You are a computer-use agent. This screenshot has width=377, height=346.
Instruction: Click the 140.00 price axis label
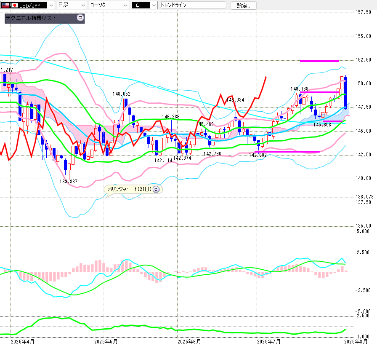[364, 178]
